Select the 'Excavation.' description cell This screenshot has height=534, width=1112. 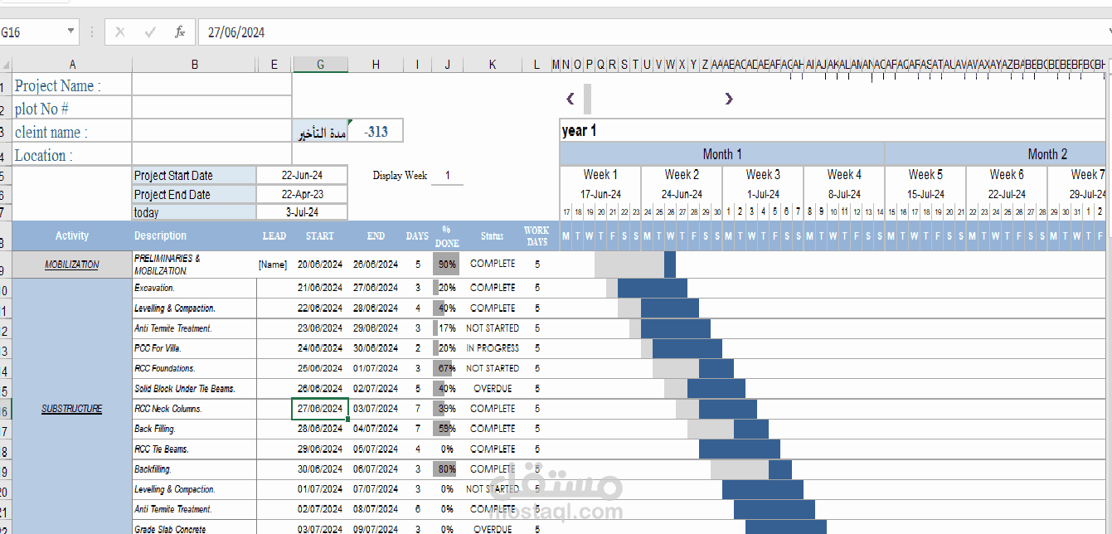point(194,288)
